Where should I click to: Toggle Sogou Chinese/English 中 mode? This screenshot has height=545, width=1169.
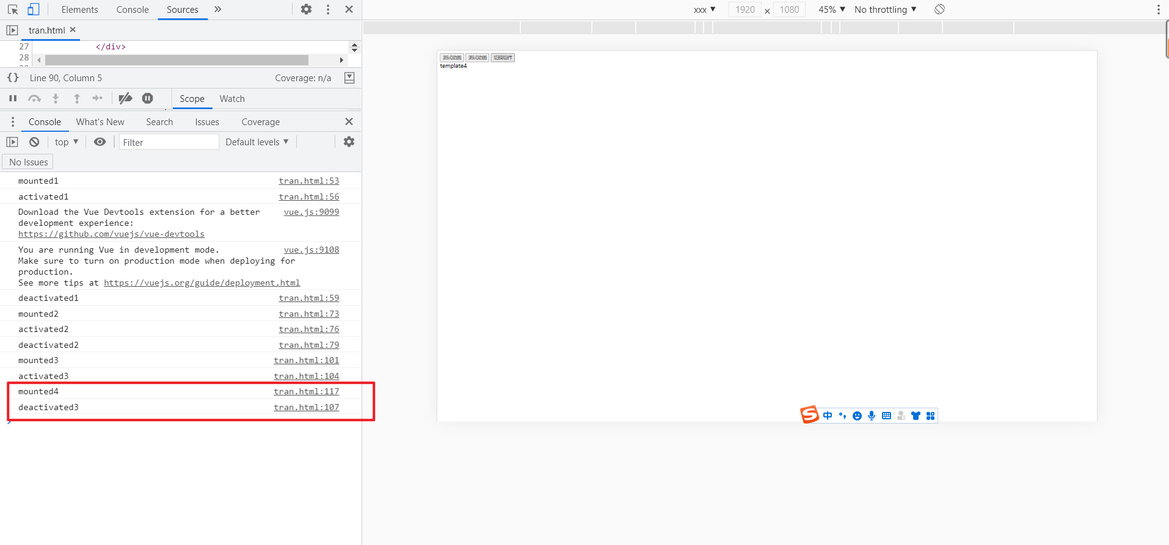[828, 416]
